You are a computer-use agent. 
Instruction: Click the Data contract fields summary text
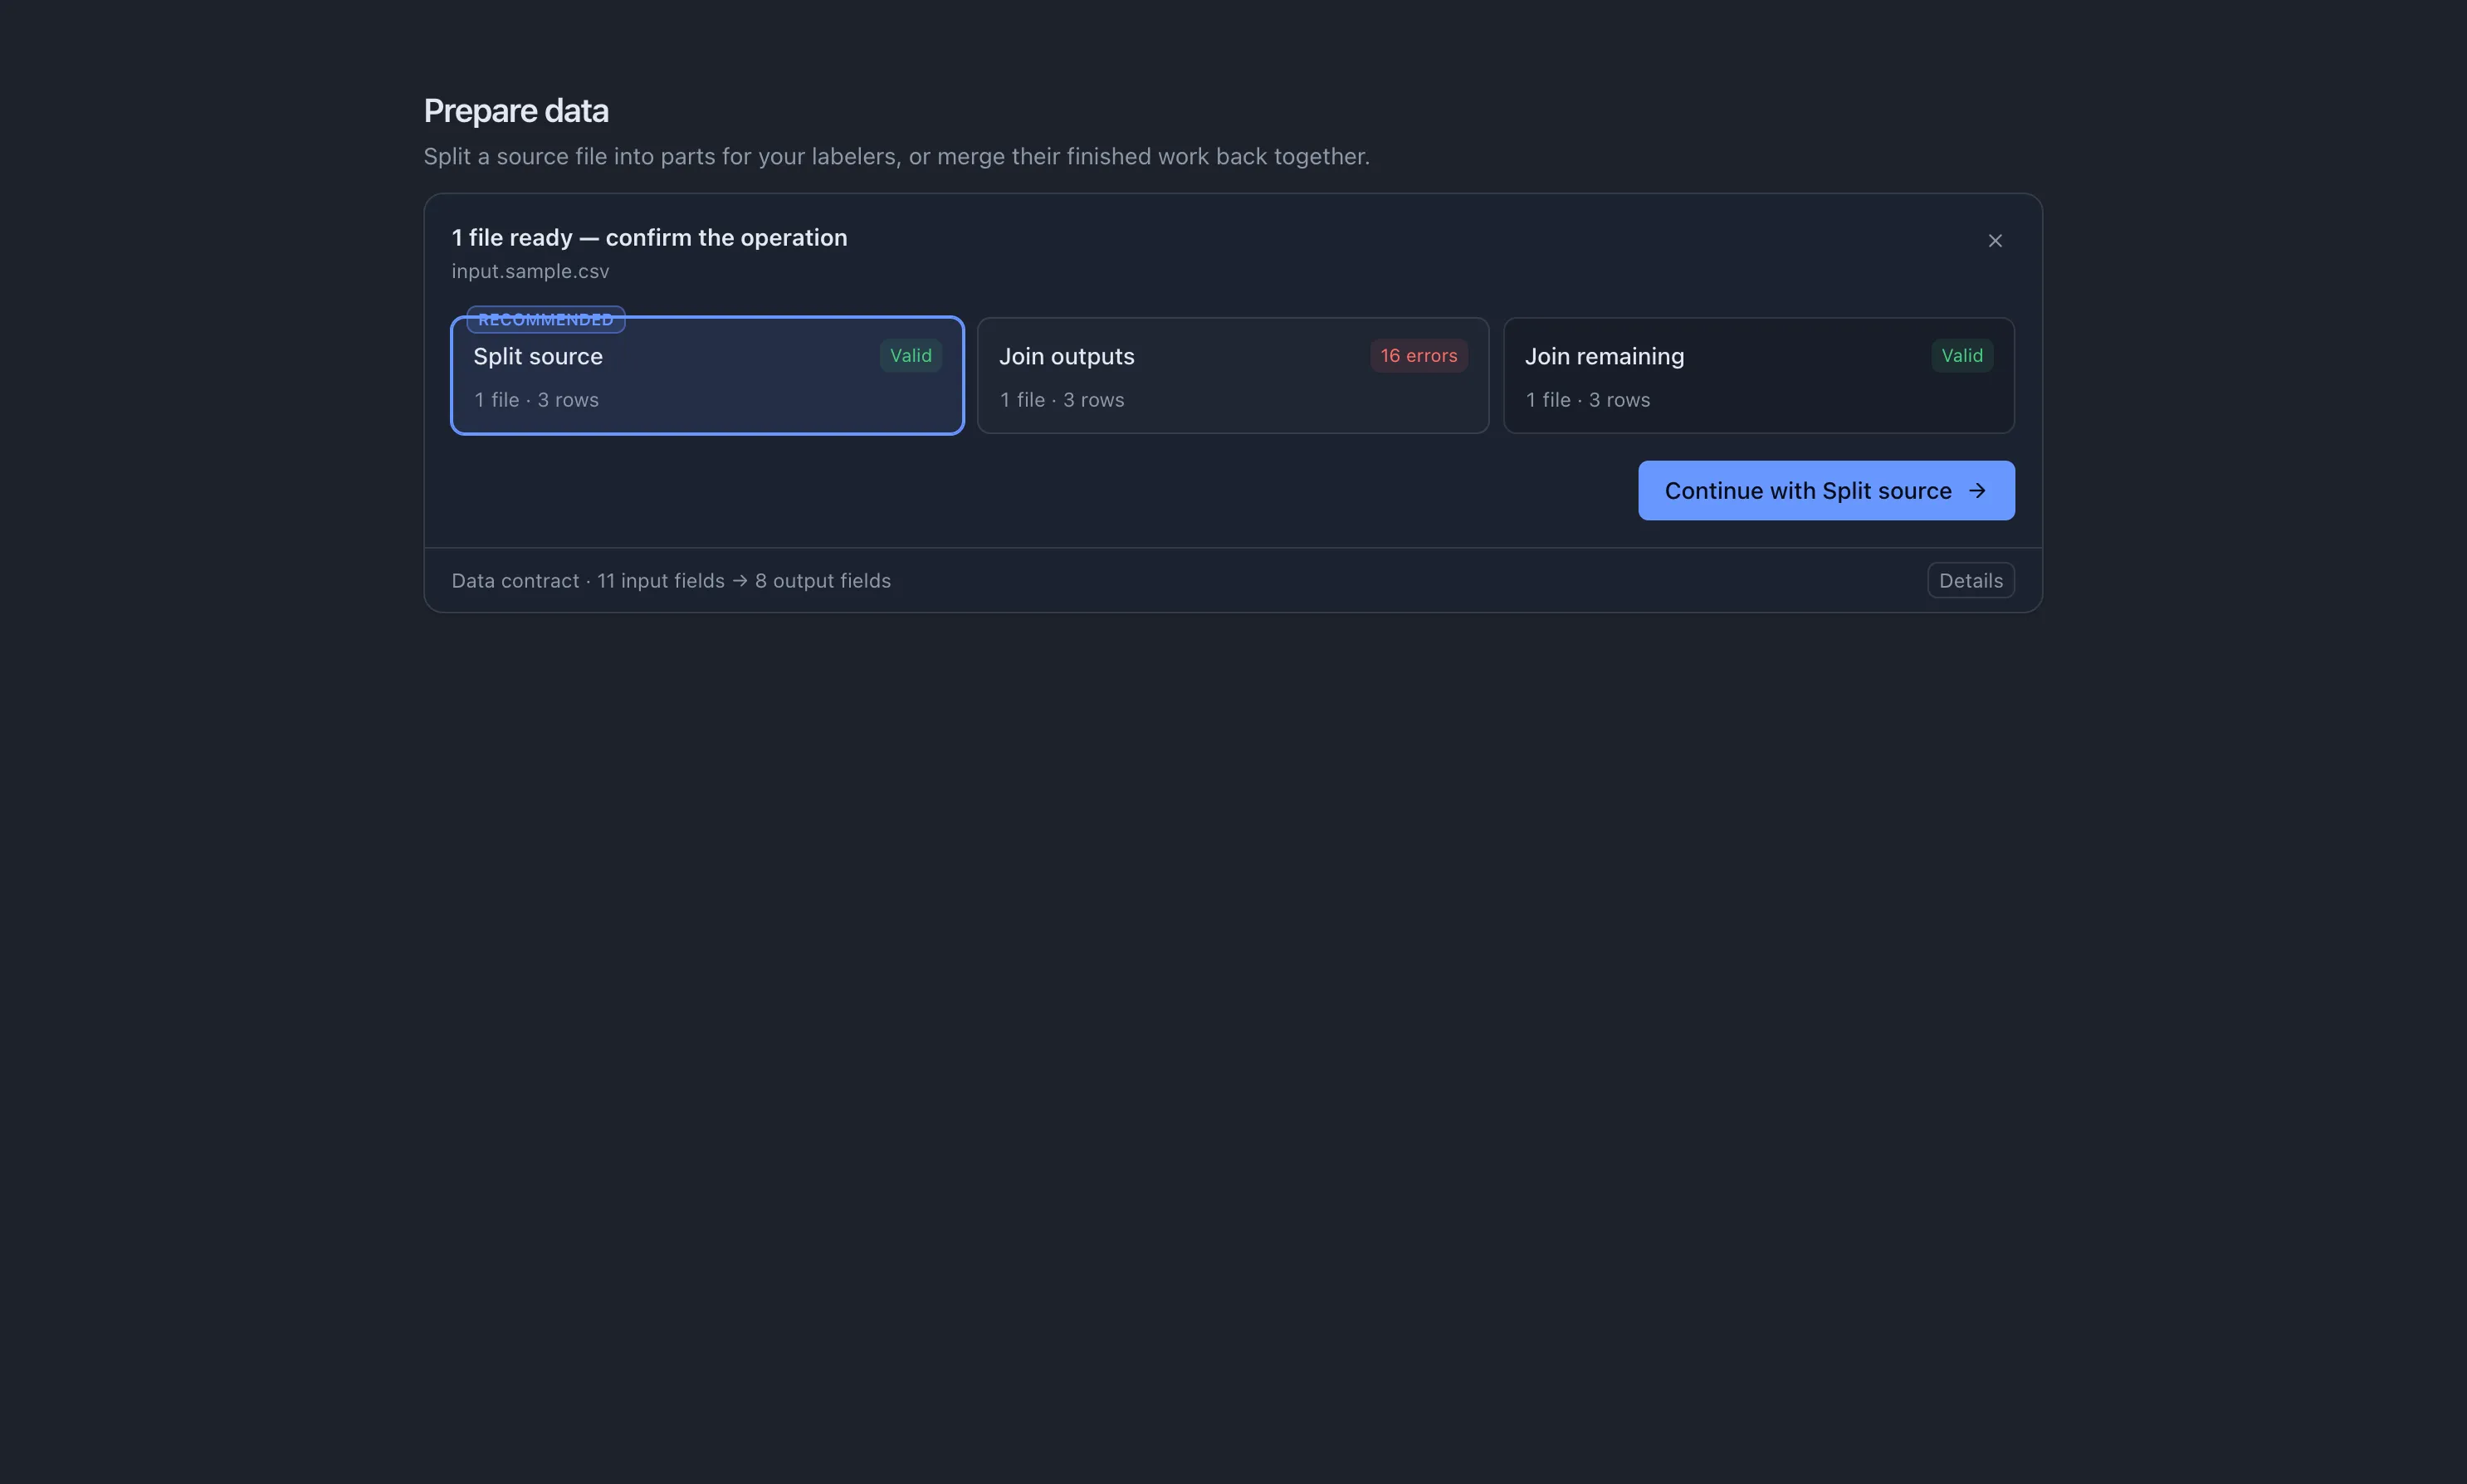pos(671,580)
